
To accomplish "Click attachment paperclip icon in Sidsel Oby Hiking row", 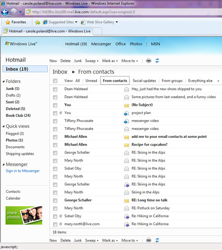I will coord(61,216).
